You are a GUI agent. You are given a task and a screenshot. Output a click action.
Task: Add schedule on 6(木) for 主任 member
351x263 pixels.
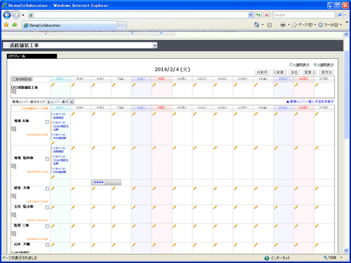(93, 207)
